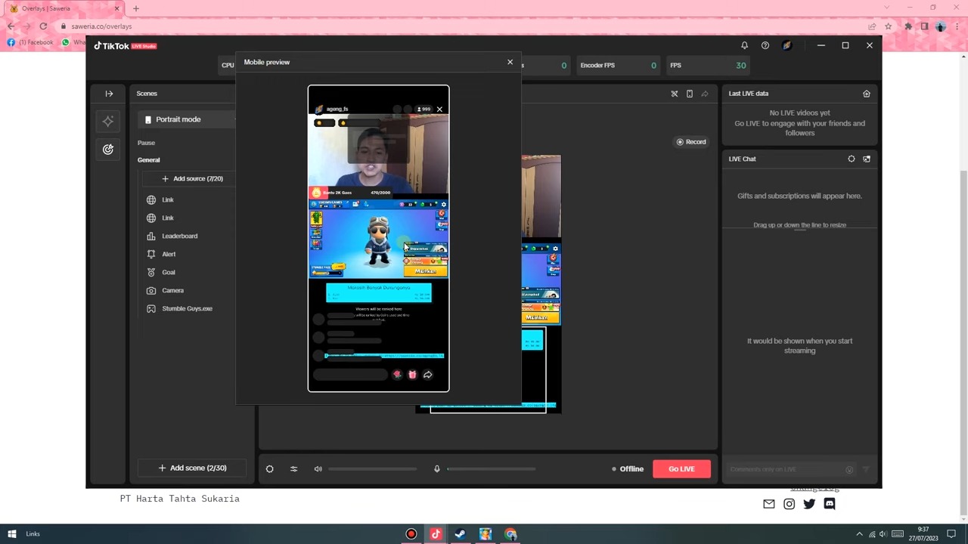
Task: Click the gift icon in phone preview
Action: [412, 375]
